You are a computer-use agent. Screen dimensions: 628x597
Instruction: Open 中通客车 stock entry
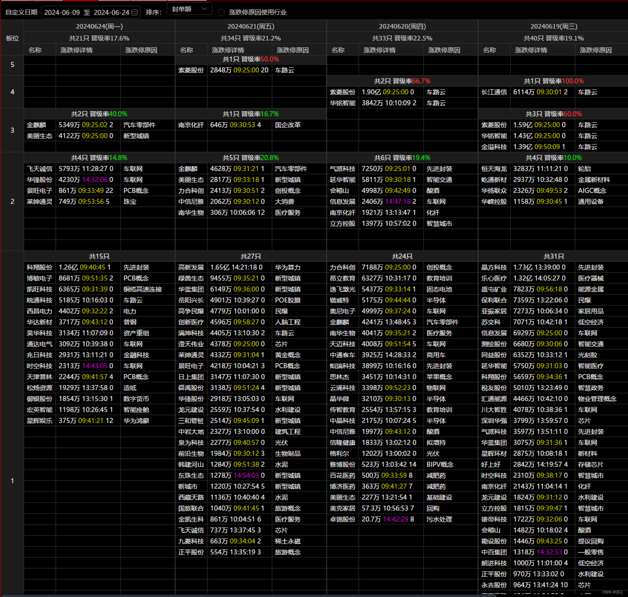tap(342, 355)
